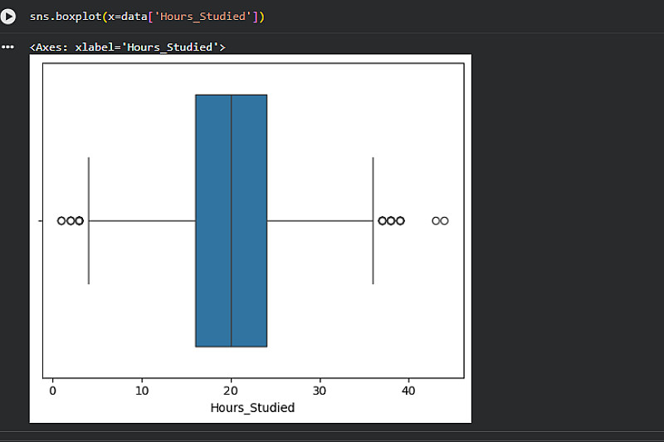
Task: Click the right whisker end cap
Action: click(373, 220)
